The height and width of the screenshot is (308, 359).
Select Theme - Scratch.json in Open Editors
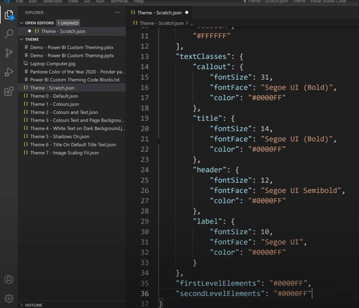pos(72,31)
